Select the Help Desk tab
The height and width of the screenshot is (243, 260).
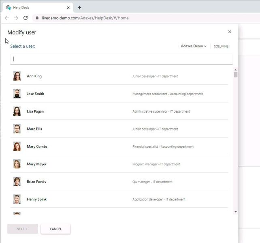(x=38, y=8)
